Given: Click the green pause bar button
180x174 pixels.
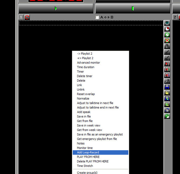Looking at the screenshot, I should pyautogui.click(x=133, y=8).
